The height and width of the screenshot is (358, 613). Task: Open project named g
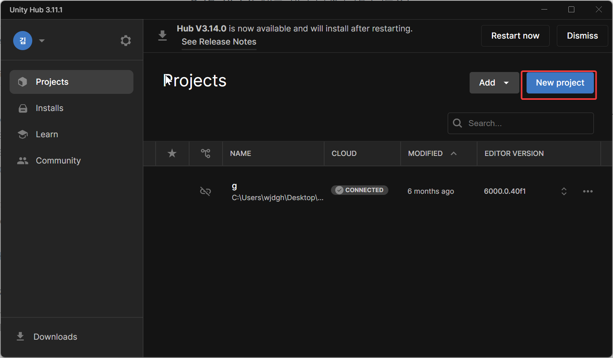[x=234, y=186]
